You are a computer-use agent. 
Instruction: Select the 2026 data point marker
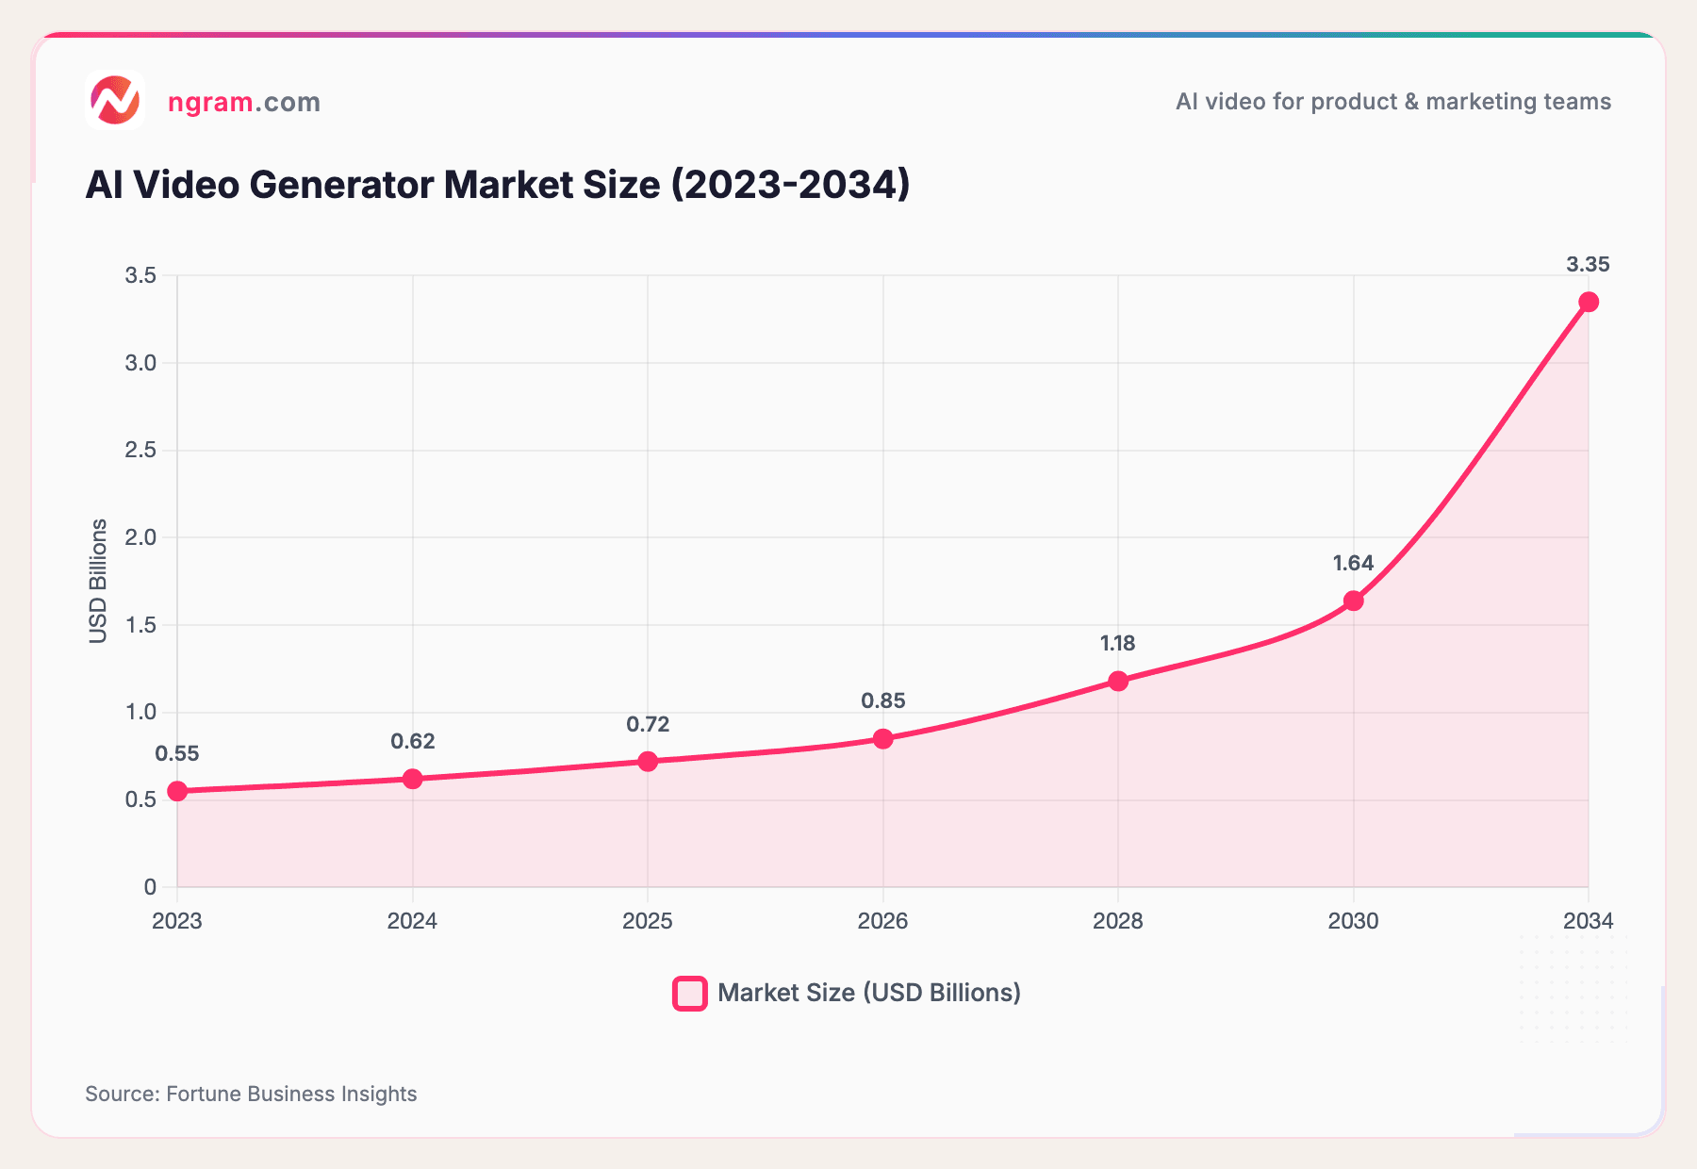pyautogui.click(x=882, y=739)
